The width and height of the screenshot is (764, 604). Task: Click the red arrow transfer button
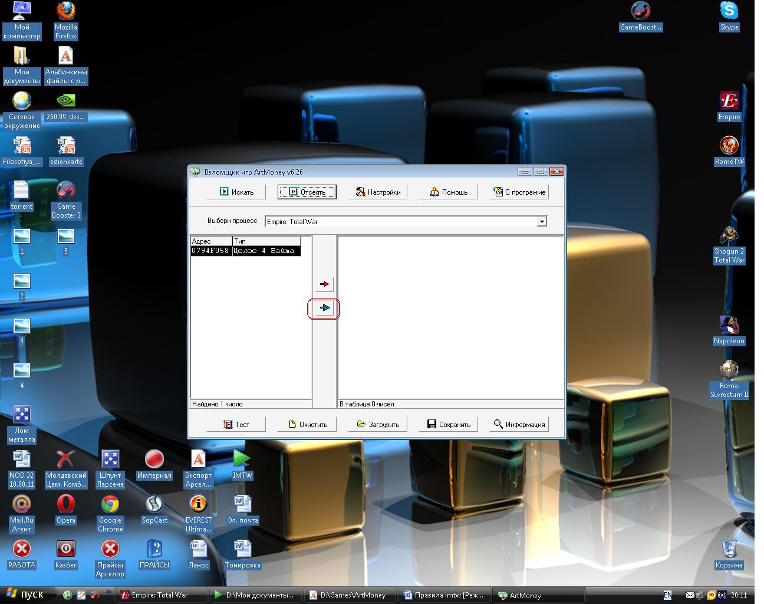(x=324, y=284)
